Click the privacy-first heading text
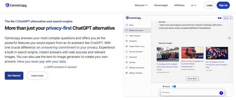236x100 pixels. [59, 28]
